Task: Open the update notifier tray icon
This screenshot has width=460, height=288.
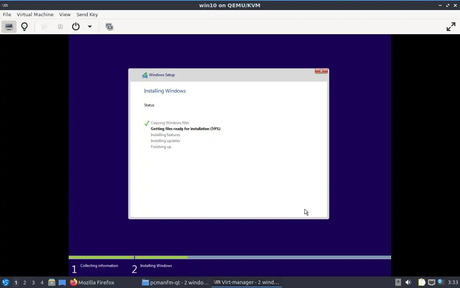Action: 441,282
